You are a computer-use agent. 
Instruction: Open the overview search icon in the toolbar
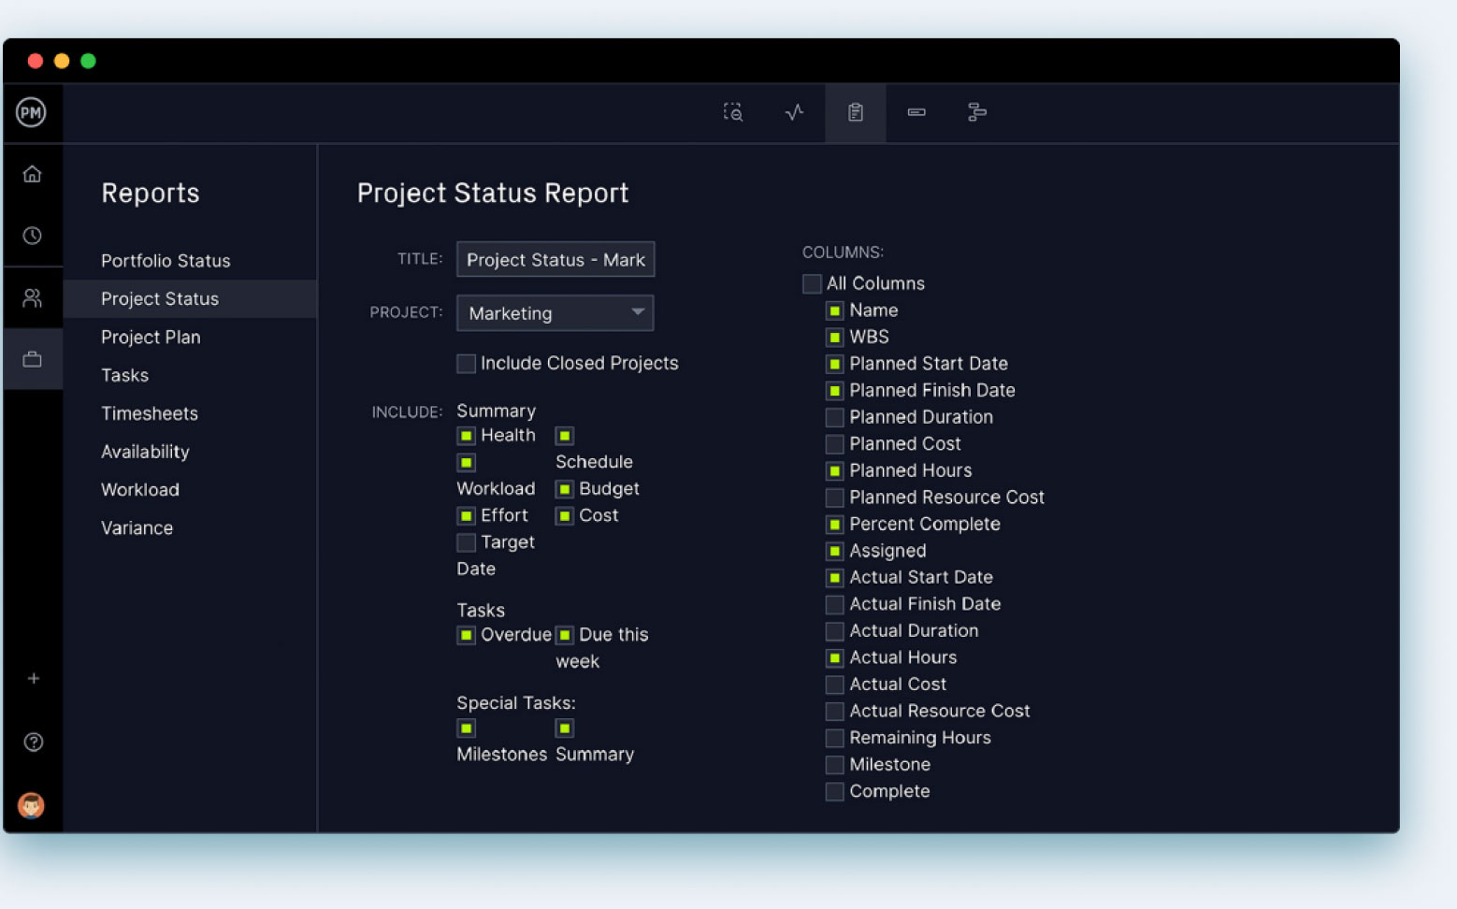pos(733,112)
